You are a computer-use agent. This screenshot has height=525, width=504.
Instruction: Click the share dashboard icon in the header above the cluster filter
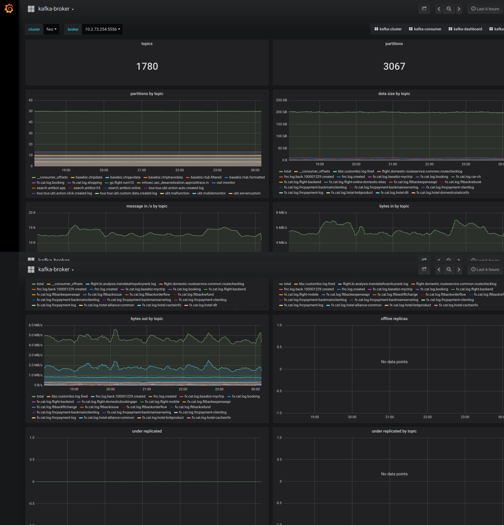point(424,9)
